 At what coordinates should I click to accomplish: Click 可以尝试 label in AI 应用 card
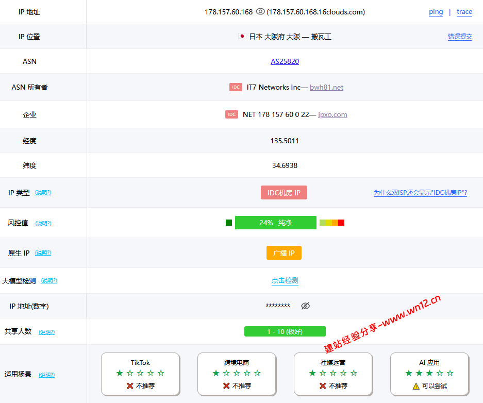click(435, 386)
